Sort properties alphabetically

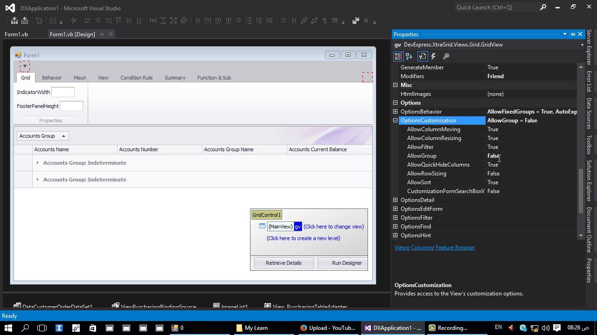409,56
